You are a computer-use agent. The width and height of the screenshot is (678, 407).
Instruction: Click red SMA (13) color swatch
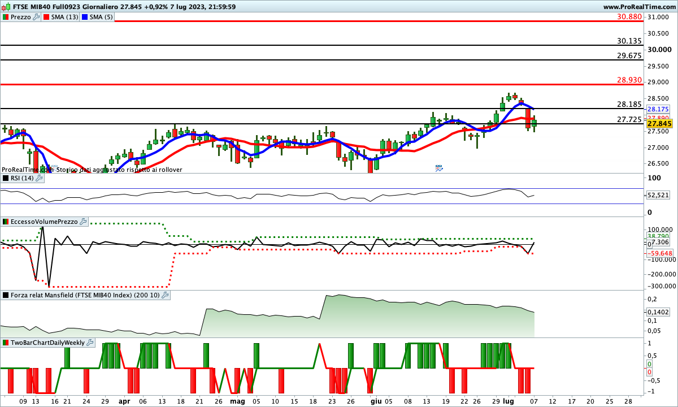[46, 17]
